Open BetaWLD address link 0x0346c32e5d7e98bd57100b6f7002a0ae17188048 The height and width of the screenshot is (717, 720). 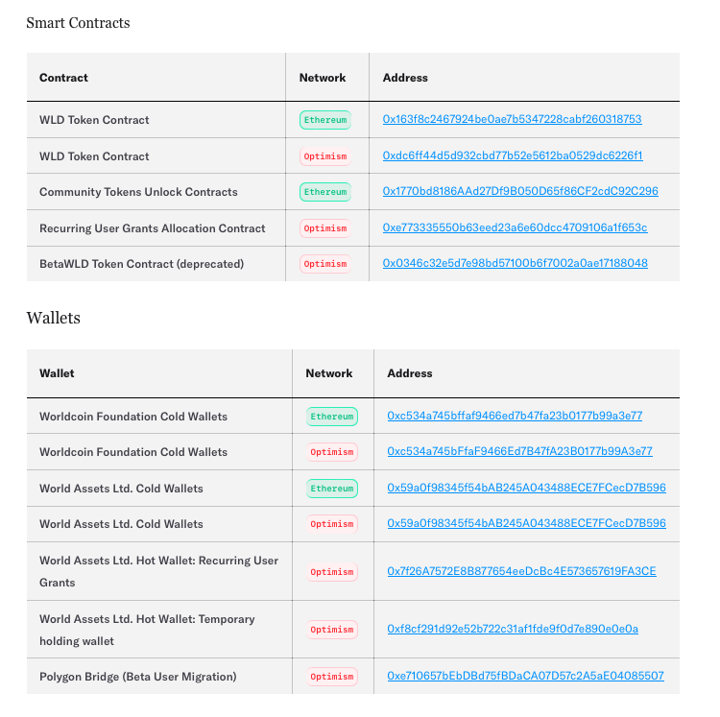click(516, 264)
